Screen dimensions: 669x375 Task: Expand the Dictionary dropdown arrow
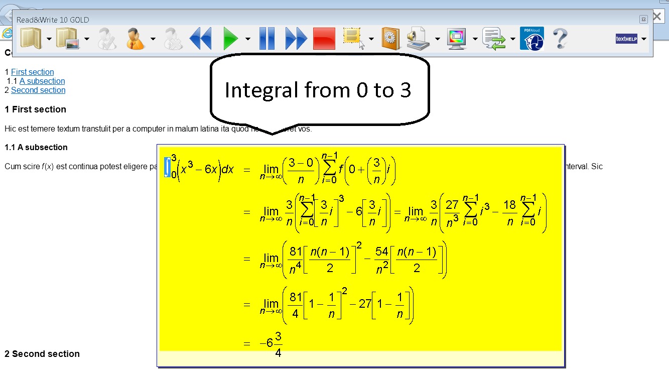click(x=49, y=39)
